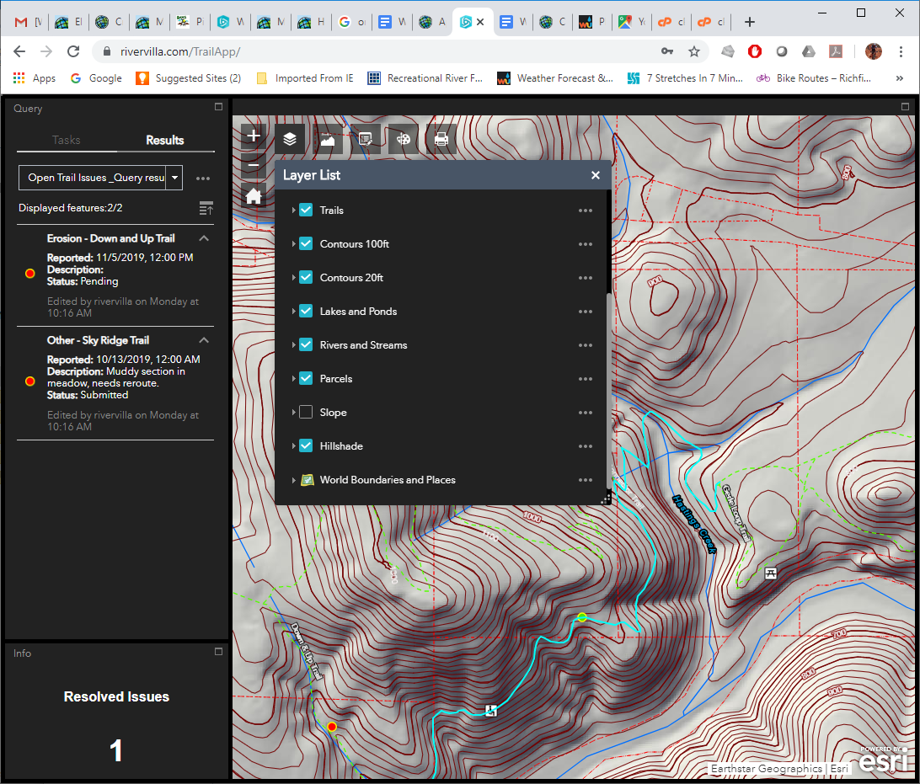Open the Open Trail Issues query dropdown
Viewport: 920px width, 784px height.
174,178
